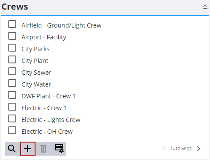The height and width of the screenshot is (160, 210).
Task: Mark the City Water checkbox
Action: pyautogui.click(x=12, y=83)
